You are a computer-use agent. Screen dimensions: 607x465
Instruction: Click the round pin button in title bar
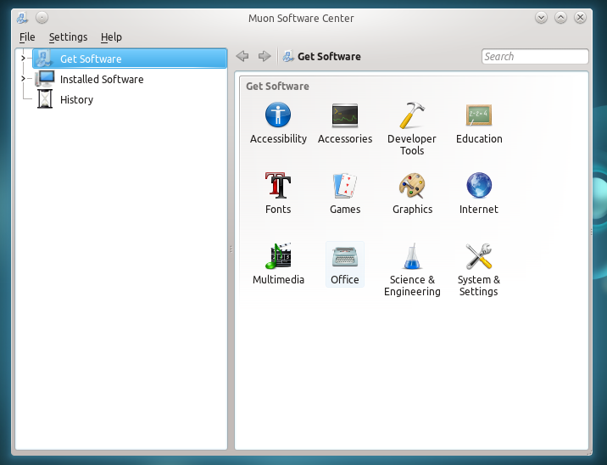(42, 18)
